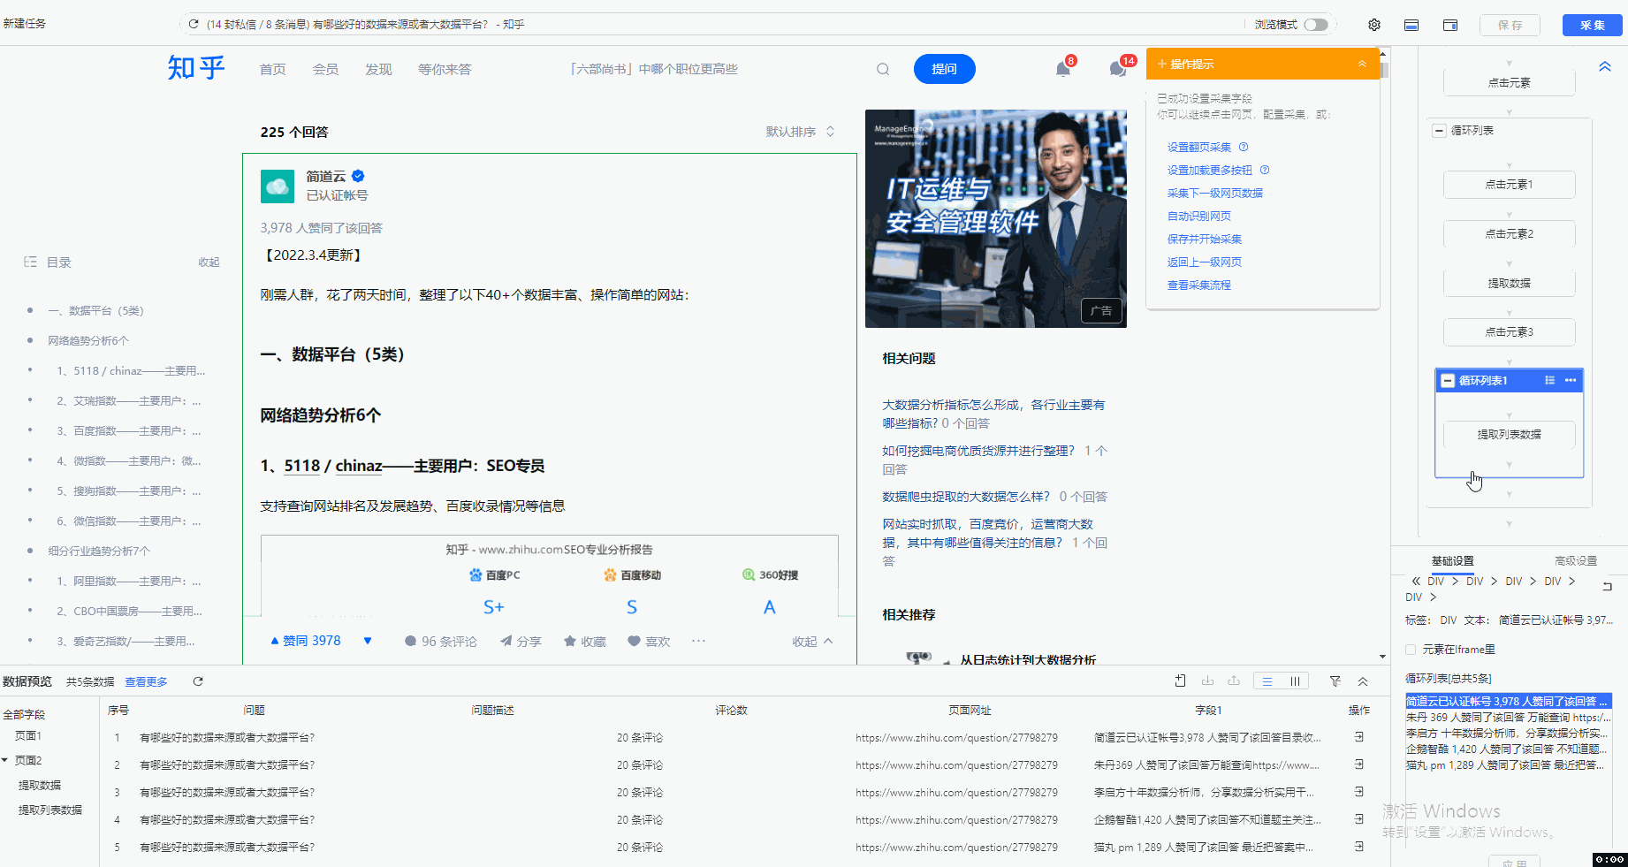Click the 赞同 3978 upvote button
This screenshot has height=867, width=1628.
(x=305, y=641)
